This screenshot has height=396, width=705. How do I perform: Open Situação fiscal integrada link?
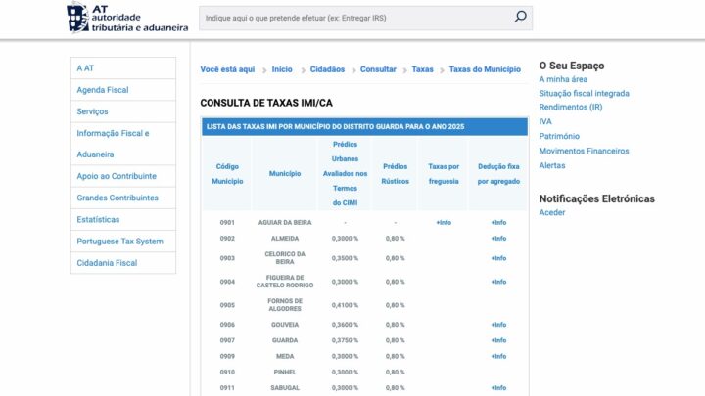[584, 93]
